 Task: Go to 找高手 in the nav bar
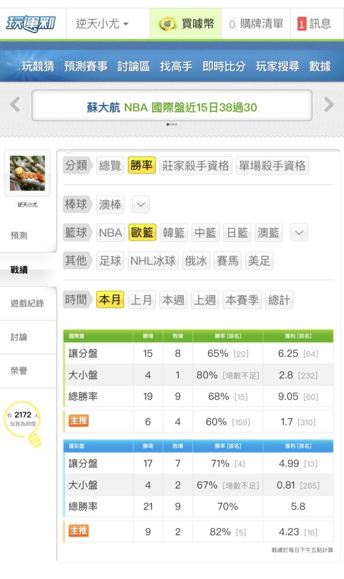176,67
